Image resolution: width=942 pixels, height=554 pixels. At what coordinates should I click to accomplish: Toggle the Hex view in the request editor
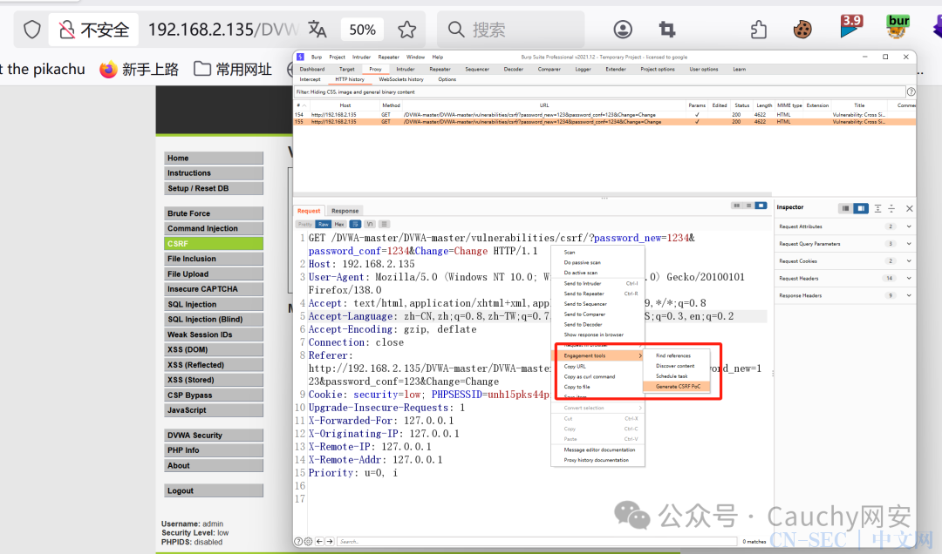pyautogui.click(x=339, y=224)
